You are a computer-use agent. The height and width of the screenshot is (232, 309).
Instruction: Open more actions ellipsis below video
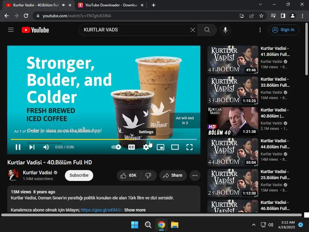point(195,176)
